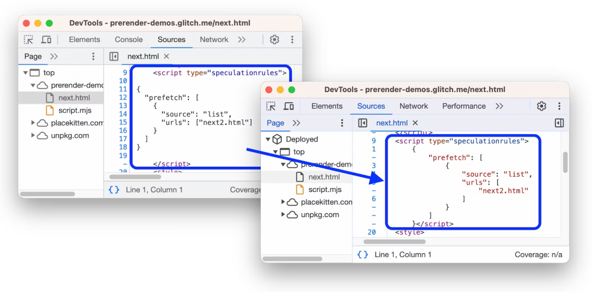Switch to Elements tab in back window
This screenshot has width=592, height=292.
pos(84,39)
